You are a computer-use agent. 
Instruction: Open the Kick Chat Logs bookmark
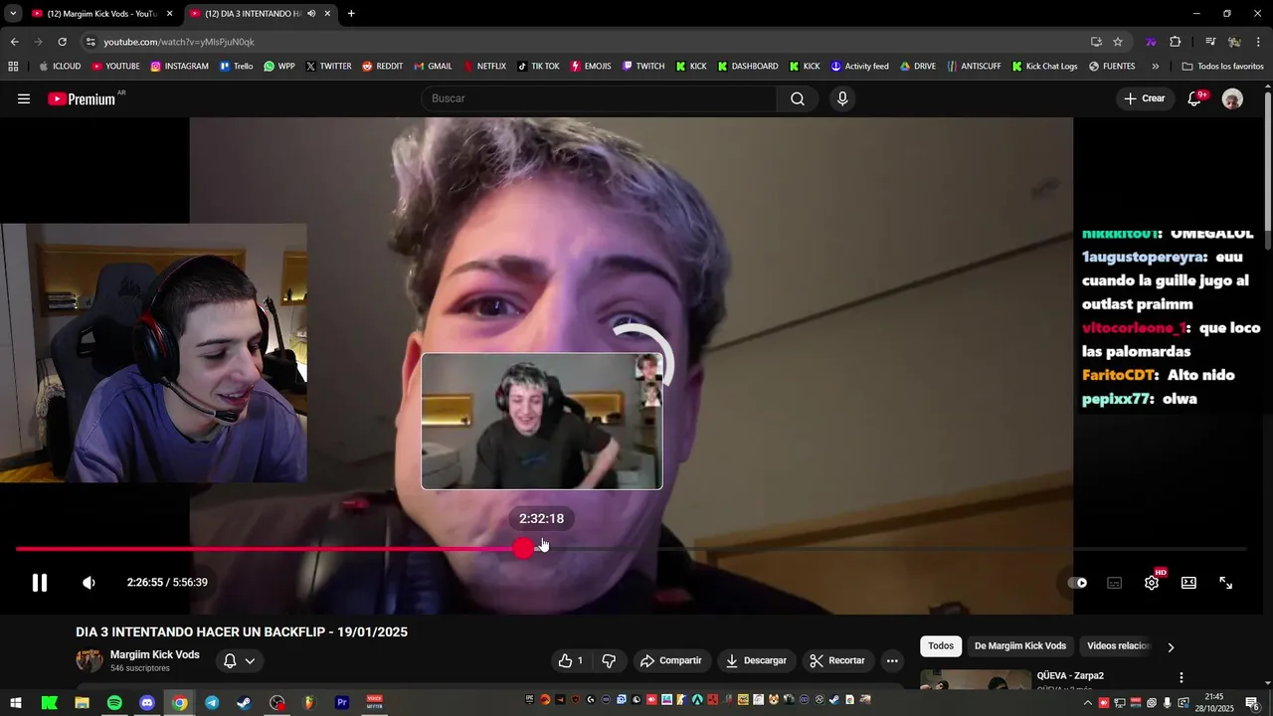[1044, 67]
